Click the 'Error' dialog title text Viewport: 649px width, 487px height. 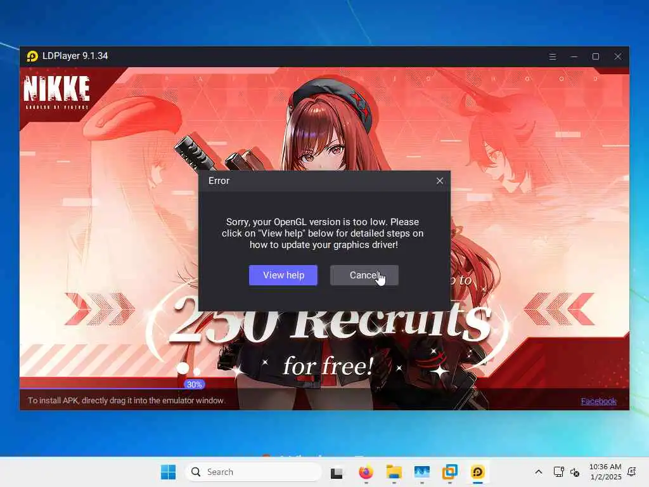click(x=219, y=181)
